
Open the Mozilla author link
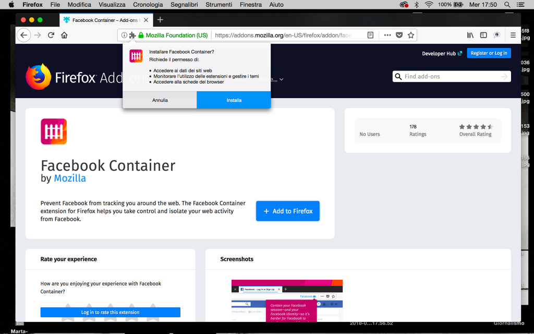coord(70,178)
